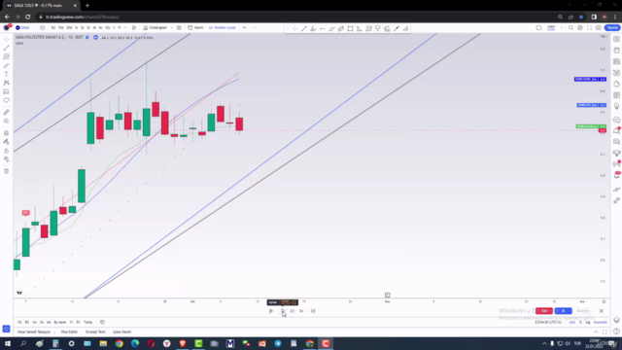622x350 pixels.
Task: Open the layout select square icon
Action: [538, 28]
